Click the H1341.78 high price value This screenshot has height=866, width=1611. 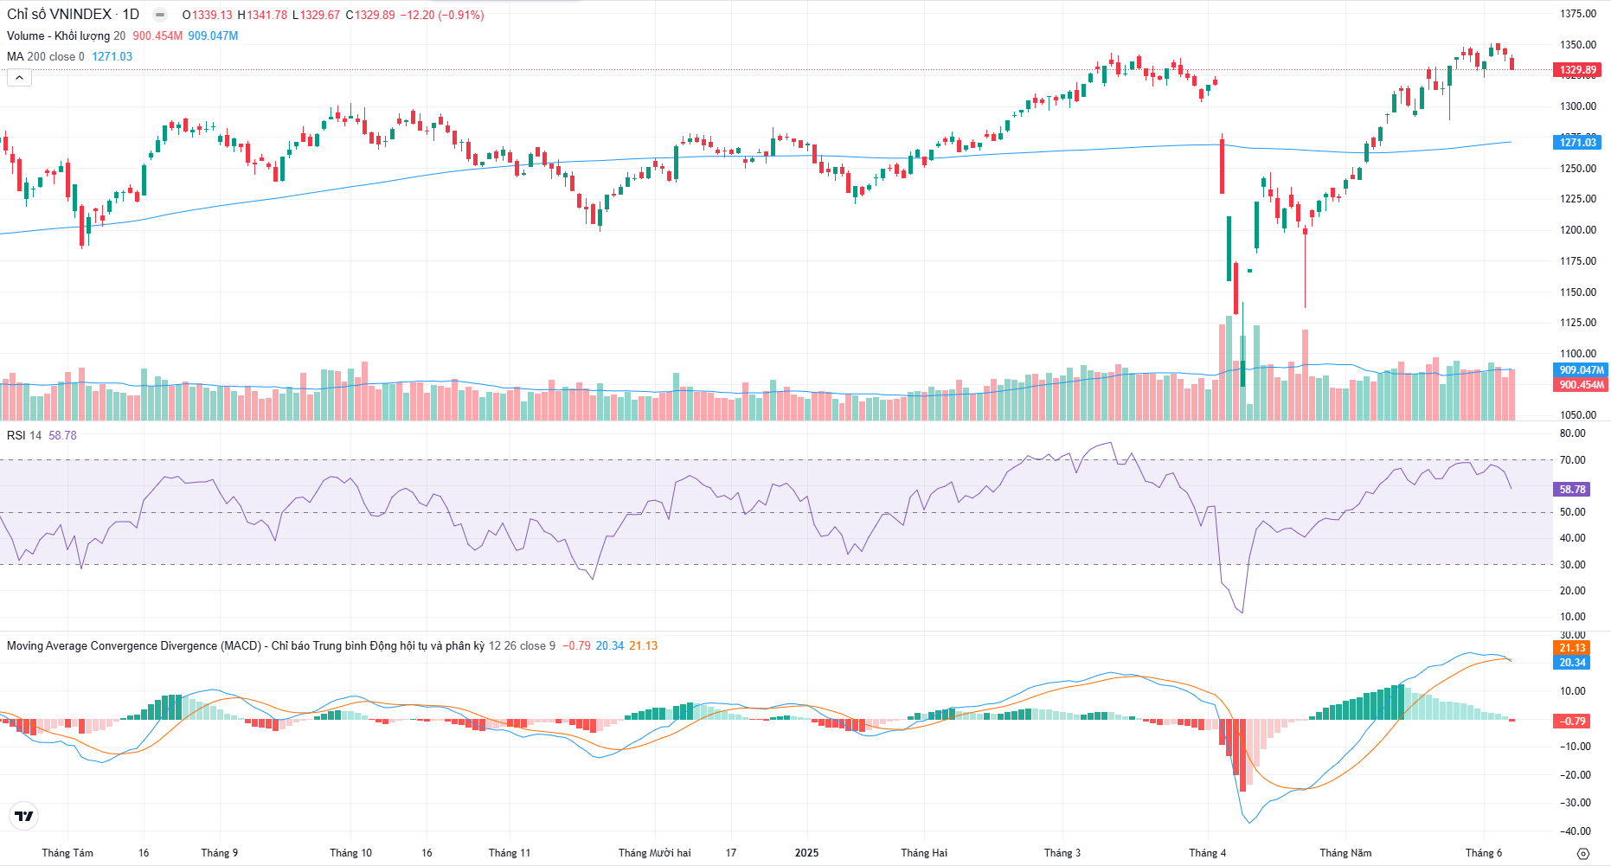[262, 15]
